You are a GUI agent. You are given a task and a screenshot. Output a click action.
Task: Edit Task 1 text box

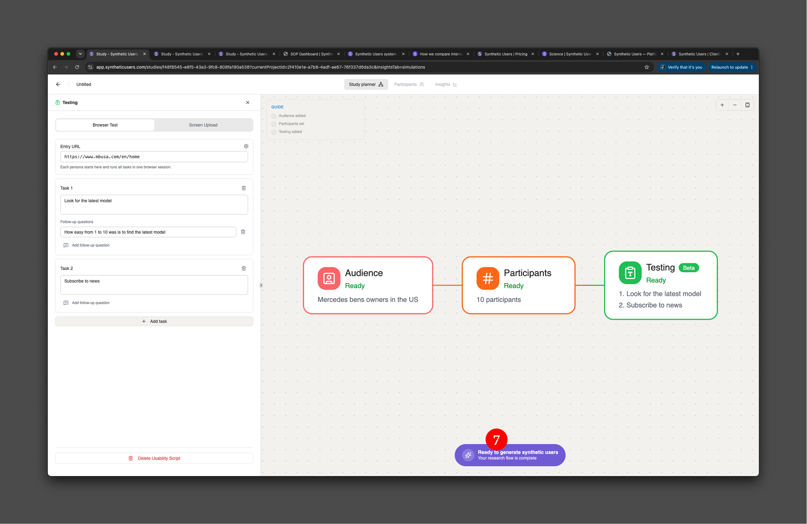coord(154,205)
